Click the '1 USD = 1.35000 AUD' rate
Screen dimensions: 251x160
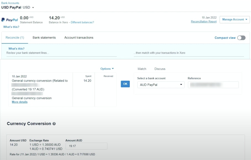45,145
